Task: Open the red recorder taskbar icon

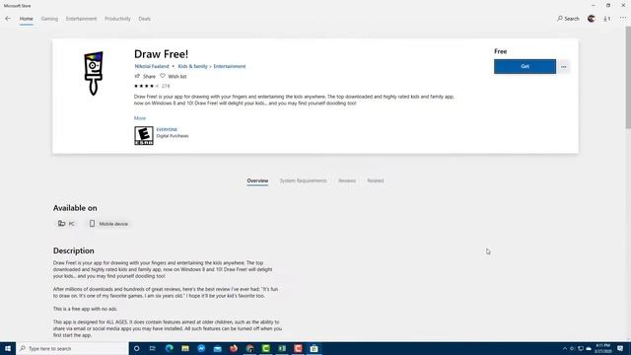Action: (x=298, y=348)
